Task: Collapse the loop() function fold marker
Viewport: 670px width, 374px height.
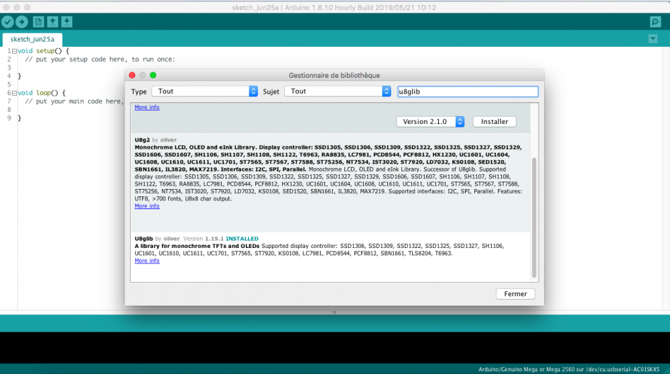Action: click(14, 92)
